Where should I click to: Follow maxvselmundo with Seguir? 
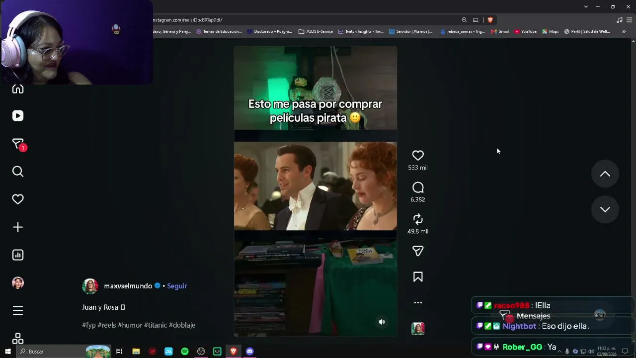pos(177,286)
